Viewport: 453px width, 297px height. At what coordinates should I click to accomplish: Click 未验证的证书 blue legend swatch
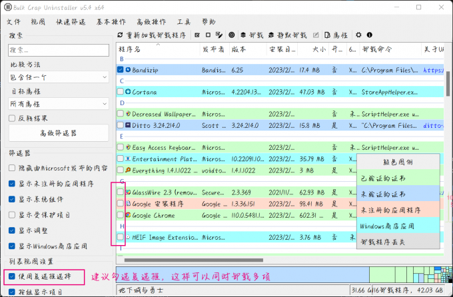pyautogui.click(x=398, y=194)
